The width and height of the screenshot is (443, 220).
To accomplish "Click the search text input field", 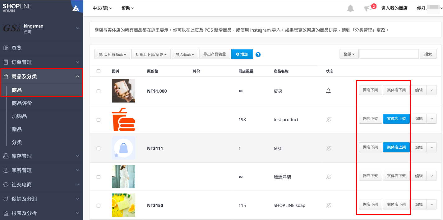I will click(x=389, y=54).
